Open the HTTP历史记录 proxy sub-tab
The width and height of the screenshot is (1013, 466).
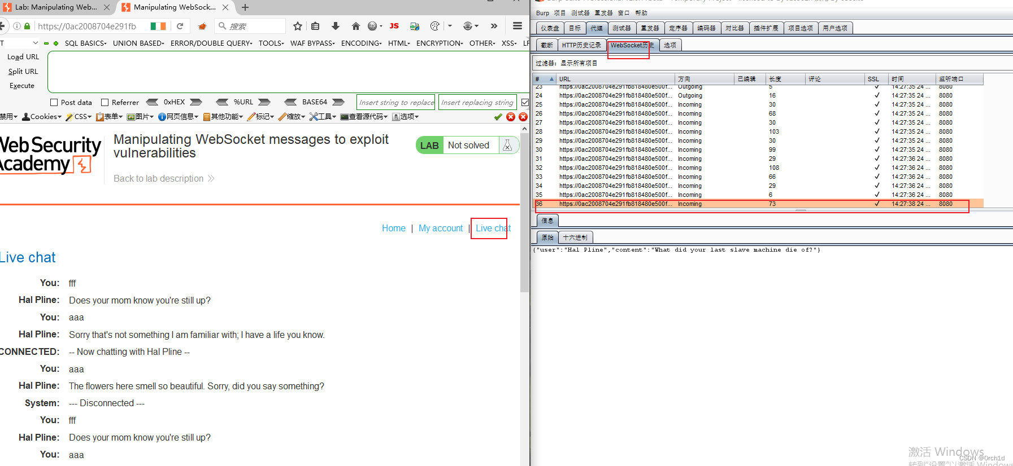coord(581,45)
